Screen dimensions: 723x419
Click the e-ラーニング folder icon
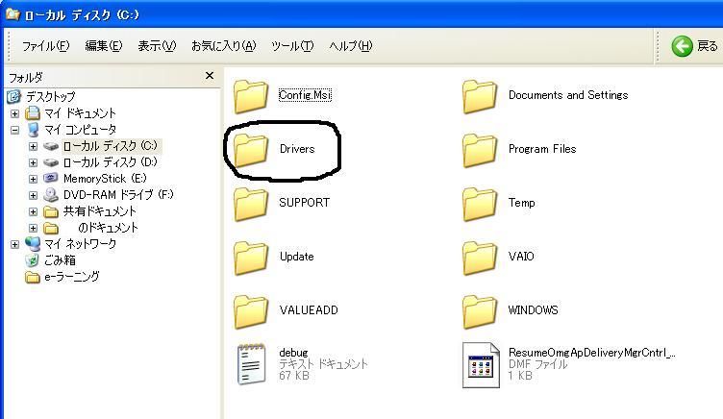click(x=33, y=277)
